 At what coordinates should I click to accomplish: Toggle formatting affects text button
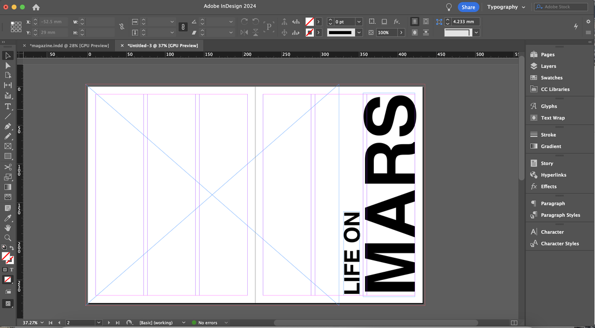coord(11,270)
